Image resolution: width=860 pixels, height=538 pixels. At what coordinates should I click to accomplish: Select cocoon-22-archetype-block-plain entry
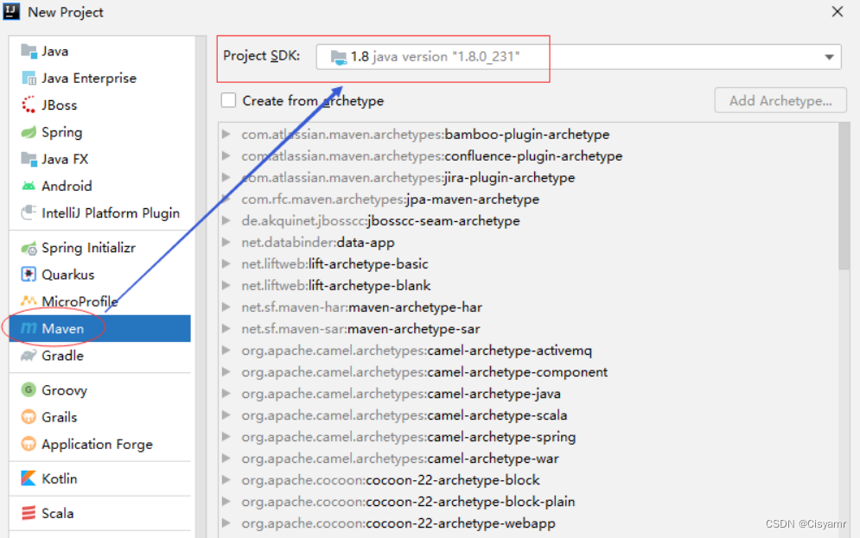coord(408,502)
